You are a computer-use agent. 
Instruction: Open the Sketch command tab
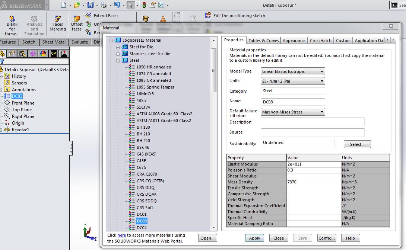coord(28,42)
